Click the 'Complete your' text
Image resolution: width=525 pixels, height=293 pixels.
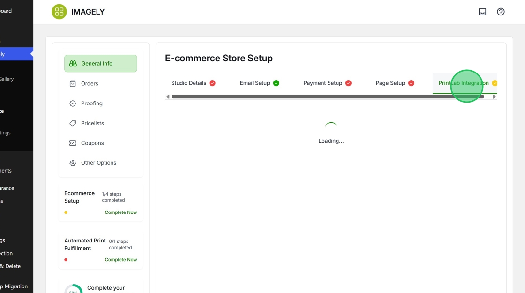click(106, 288)
